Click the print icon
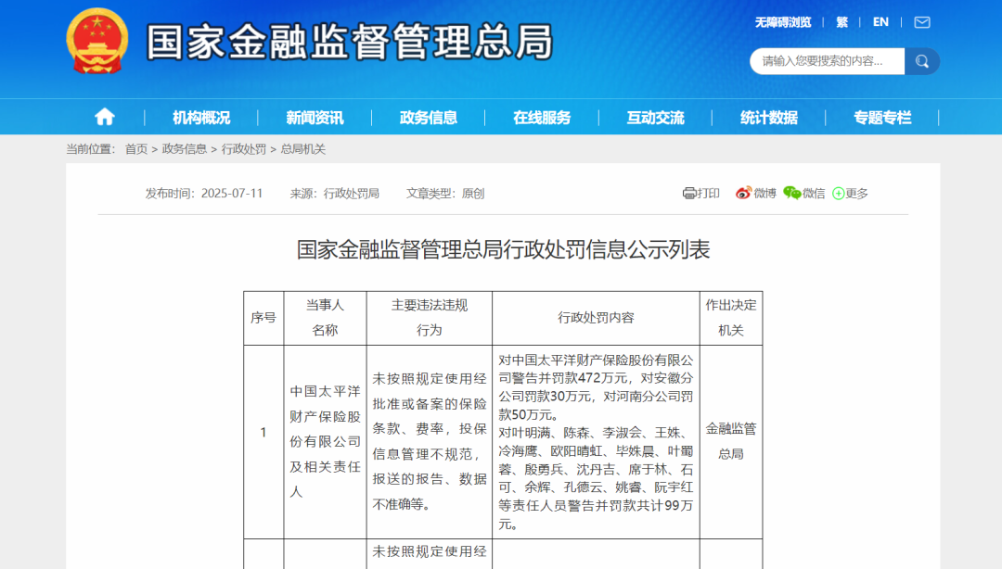The height and width of the screenshot is (569, 1002). [688, 194]
